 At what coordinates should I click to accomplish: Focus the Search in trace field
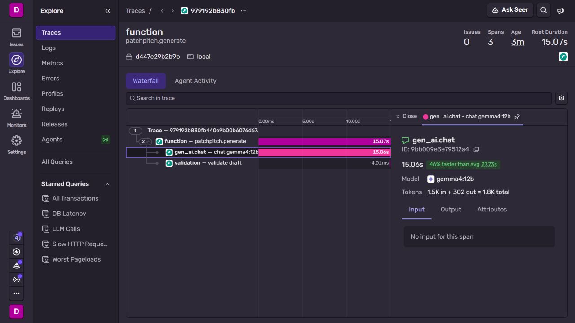(339, 98)
